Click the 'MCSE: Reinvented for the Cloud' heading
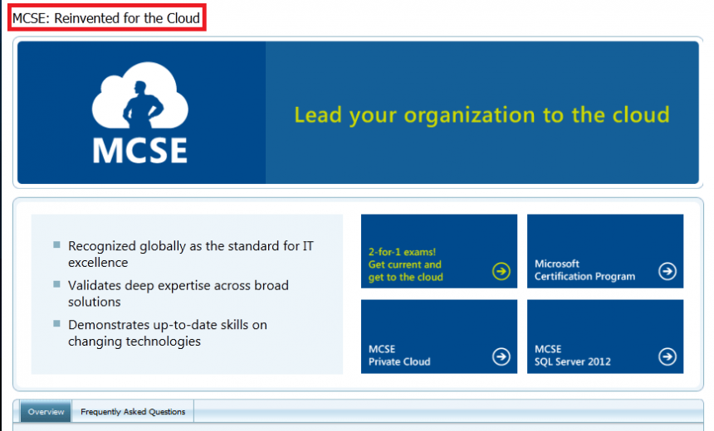The image size is (714, 431). pos(106,18)
